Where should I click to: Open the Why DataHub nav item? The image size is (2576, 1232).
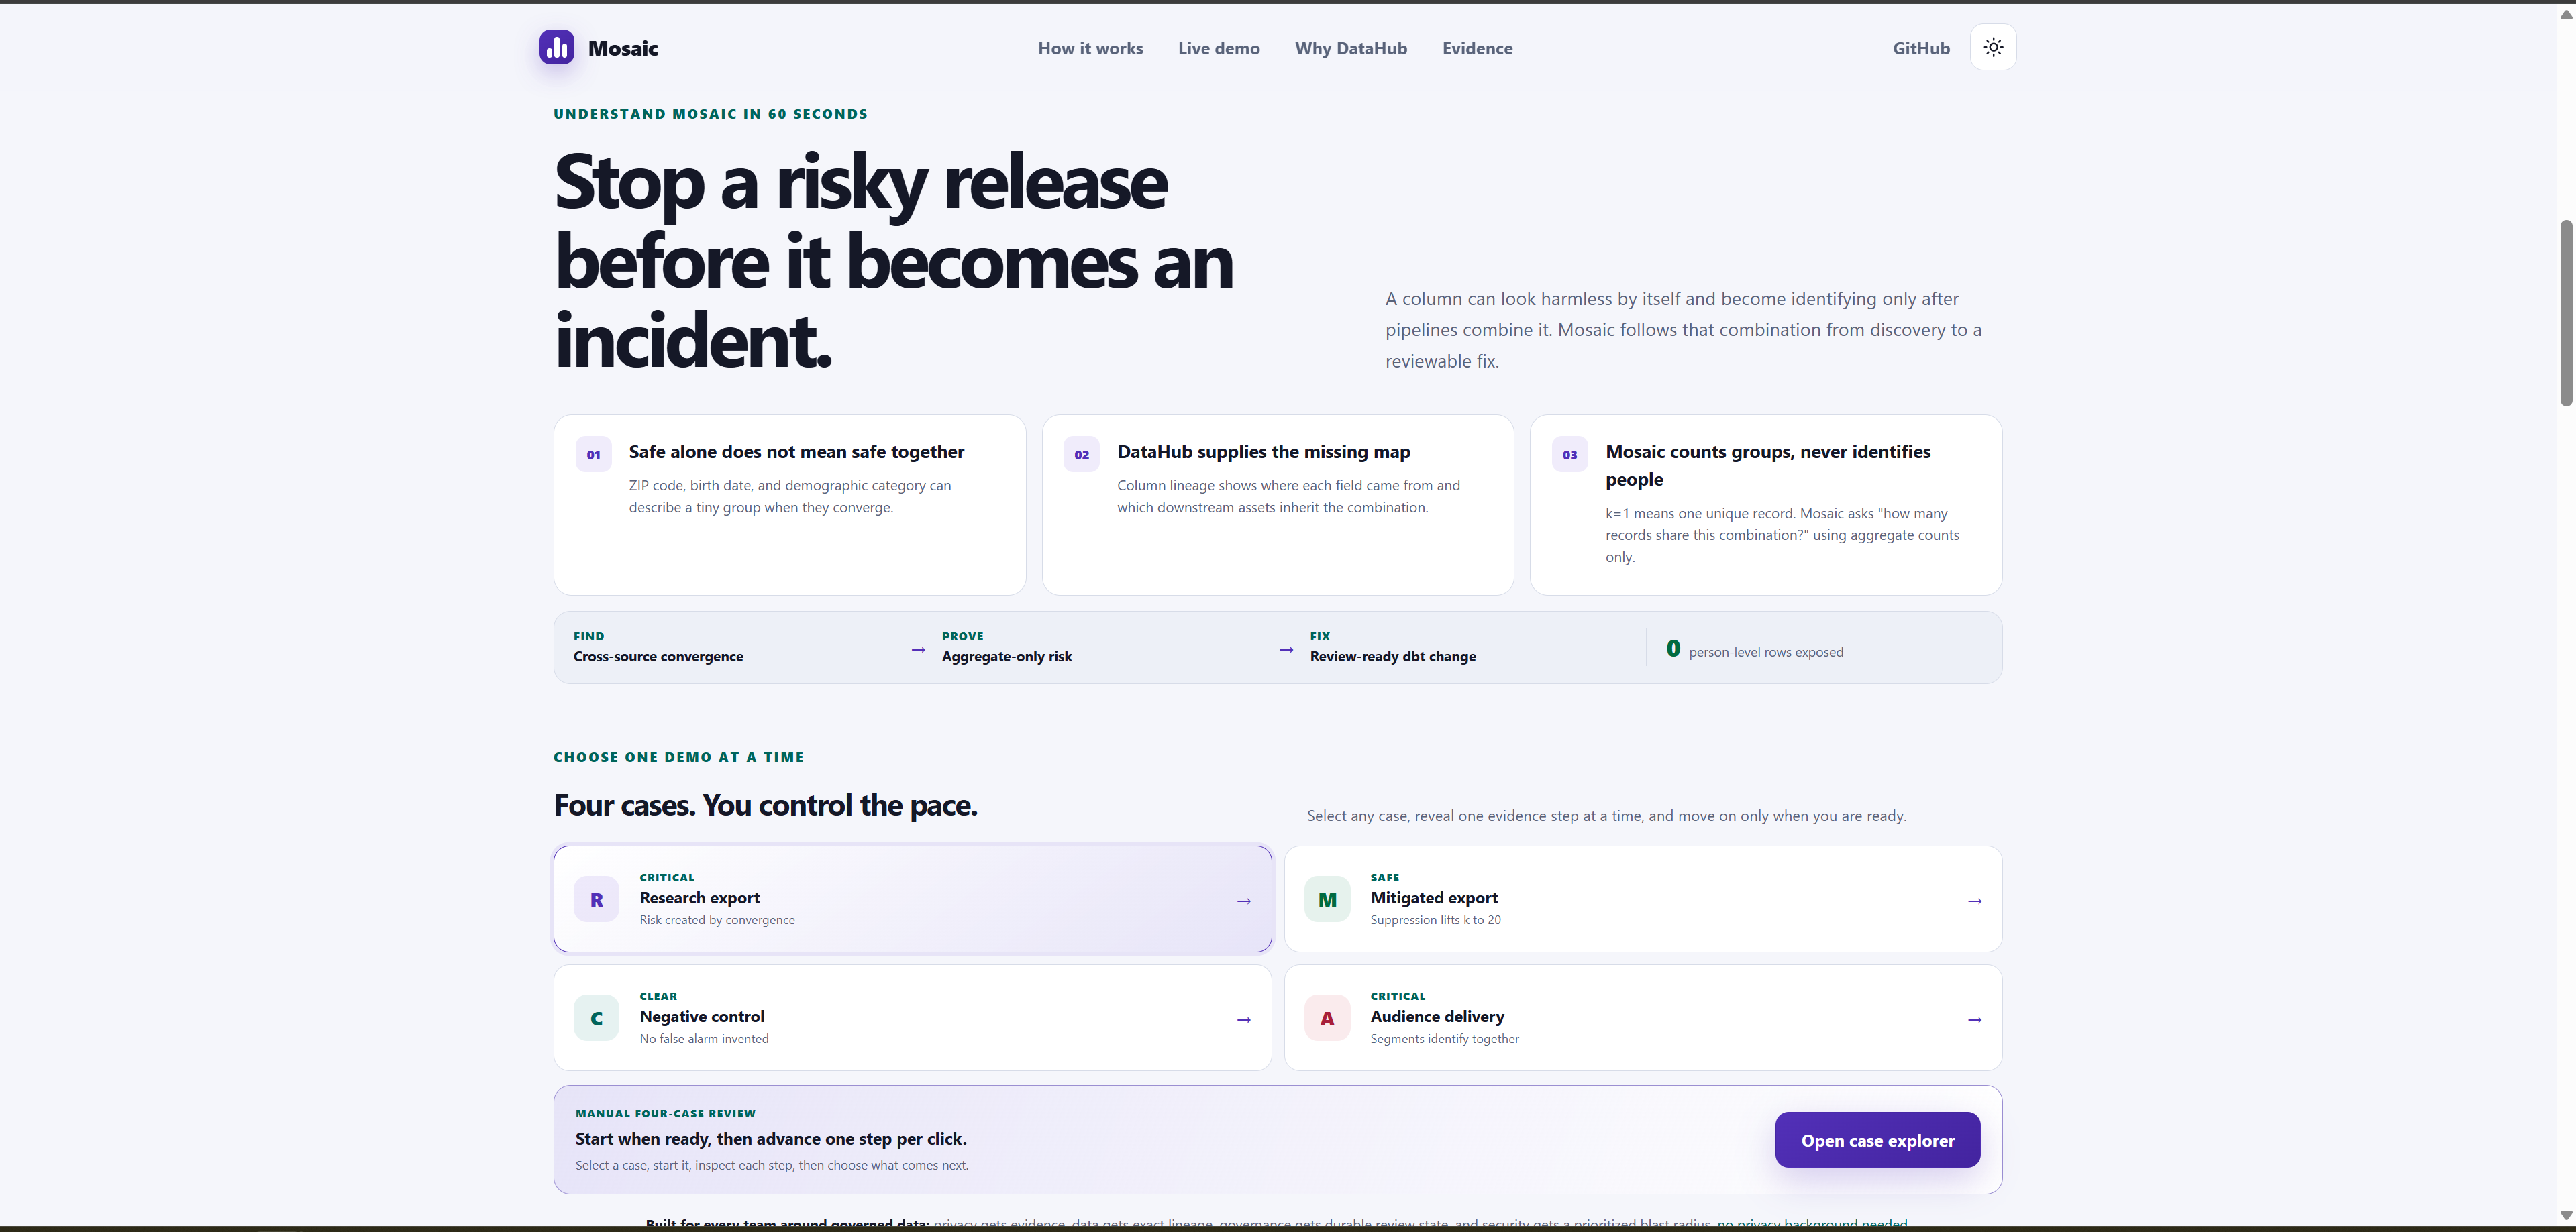pos(1350,48)
